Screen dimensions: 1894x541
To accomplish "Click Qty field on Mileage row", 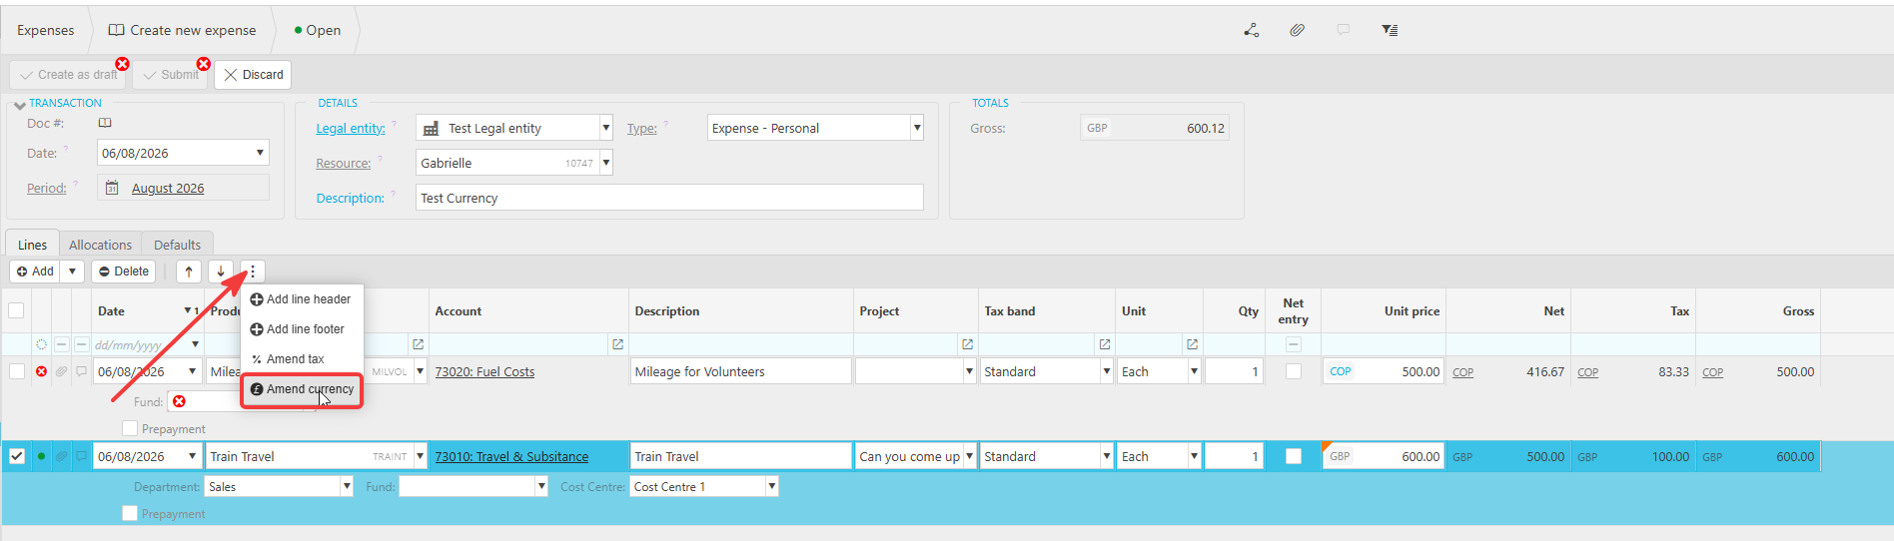I will point(1234,371).
